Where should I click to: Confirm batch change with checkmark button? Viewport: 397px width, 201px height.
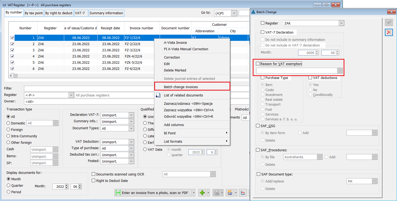pos(389,23)
